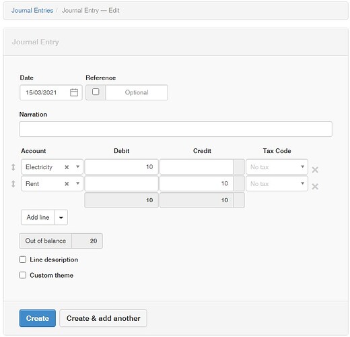Screen dimensions: 350x337
Task: Clear the Electricity account selection
Action: pos(67,167)
